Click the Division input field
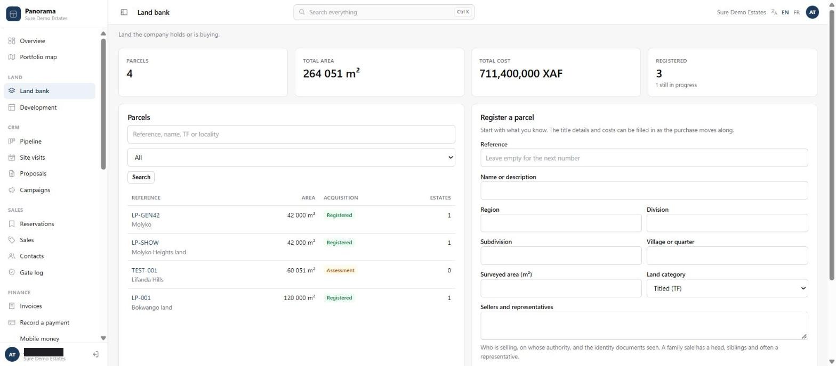This screenshot has height=366, width=836. tap(727, 223)
